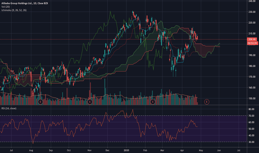Click the 180.00 price axis label
Image resolution: width=259 pixels, height=153 pixels.
(x=252, y=66)
